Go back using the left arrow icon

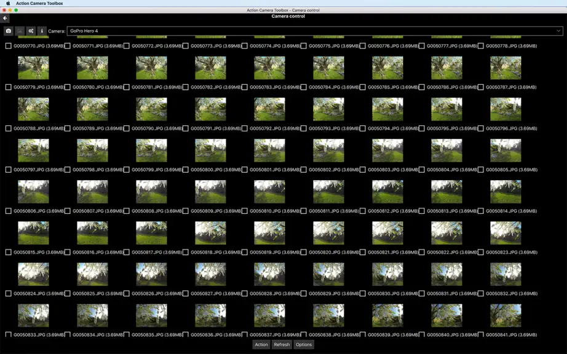[x=5, y=18]
